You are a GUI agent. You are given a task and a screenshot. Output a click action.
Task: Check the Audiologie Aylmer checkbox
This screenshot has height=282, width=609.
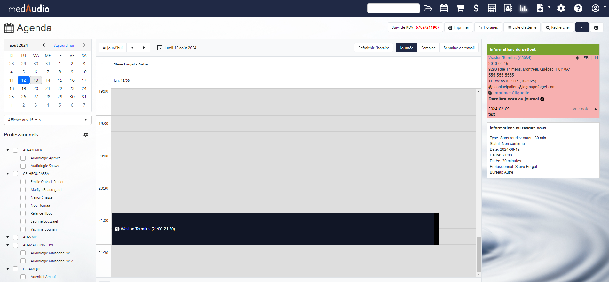pos(23,158)
